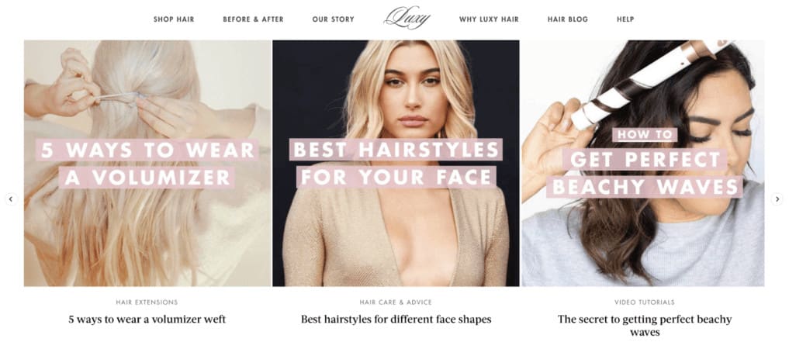Open Best Hairstyles For Your Face image

point(396,164)
